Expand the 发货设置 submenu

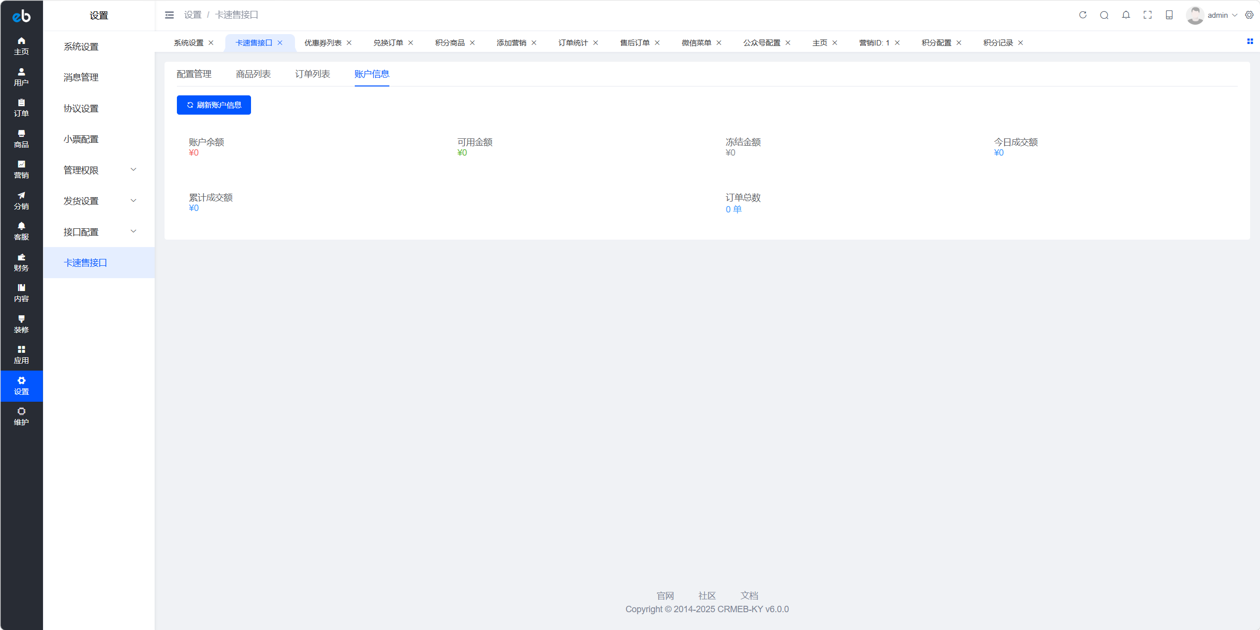click(x=99, y=201)
